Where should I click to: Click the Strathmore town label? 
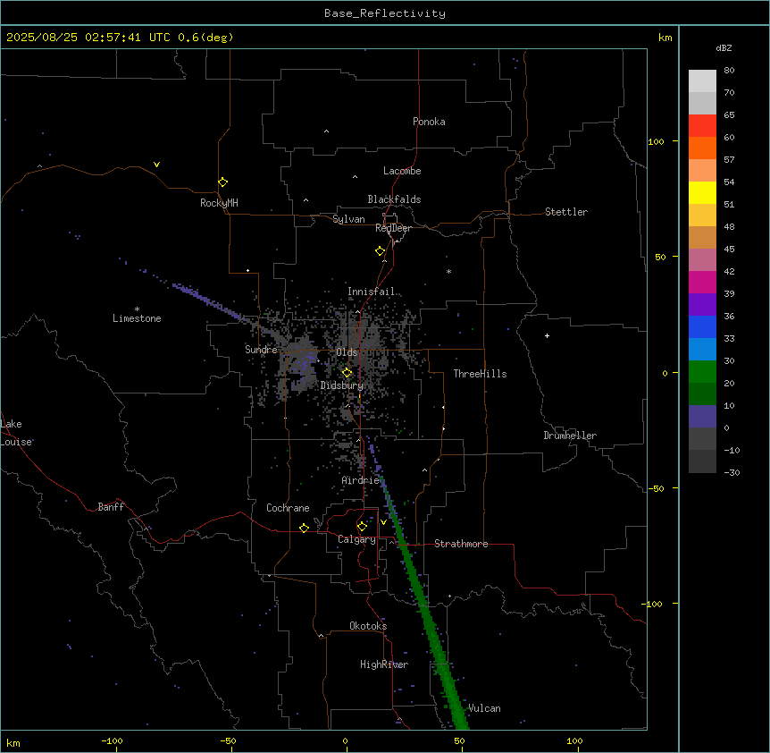point(461,544)
